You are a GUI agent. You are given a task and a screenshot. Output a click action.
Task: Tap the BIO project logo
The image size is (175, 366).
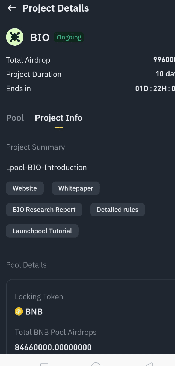15,37
